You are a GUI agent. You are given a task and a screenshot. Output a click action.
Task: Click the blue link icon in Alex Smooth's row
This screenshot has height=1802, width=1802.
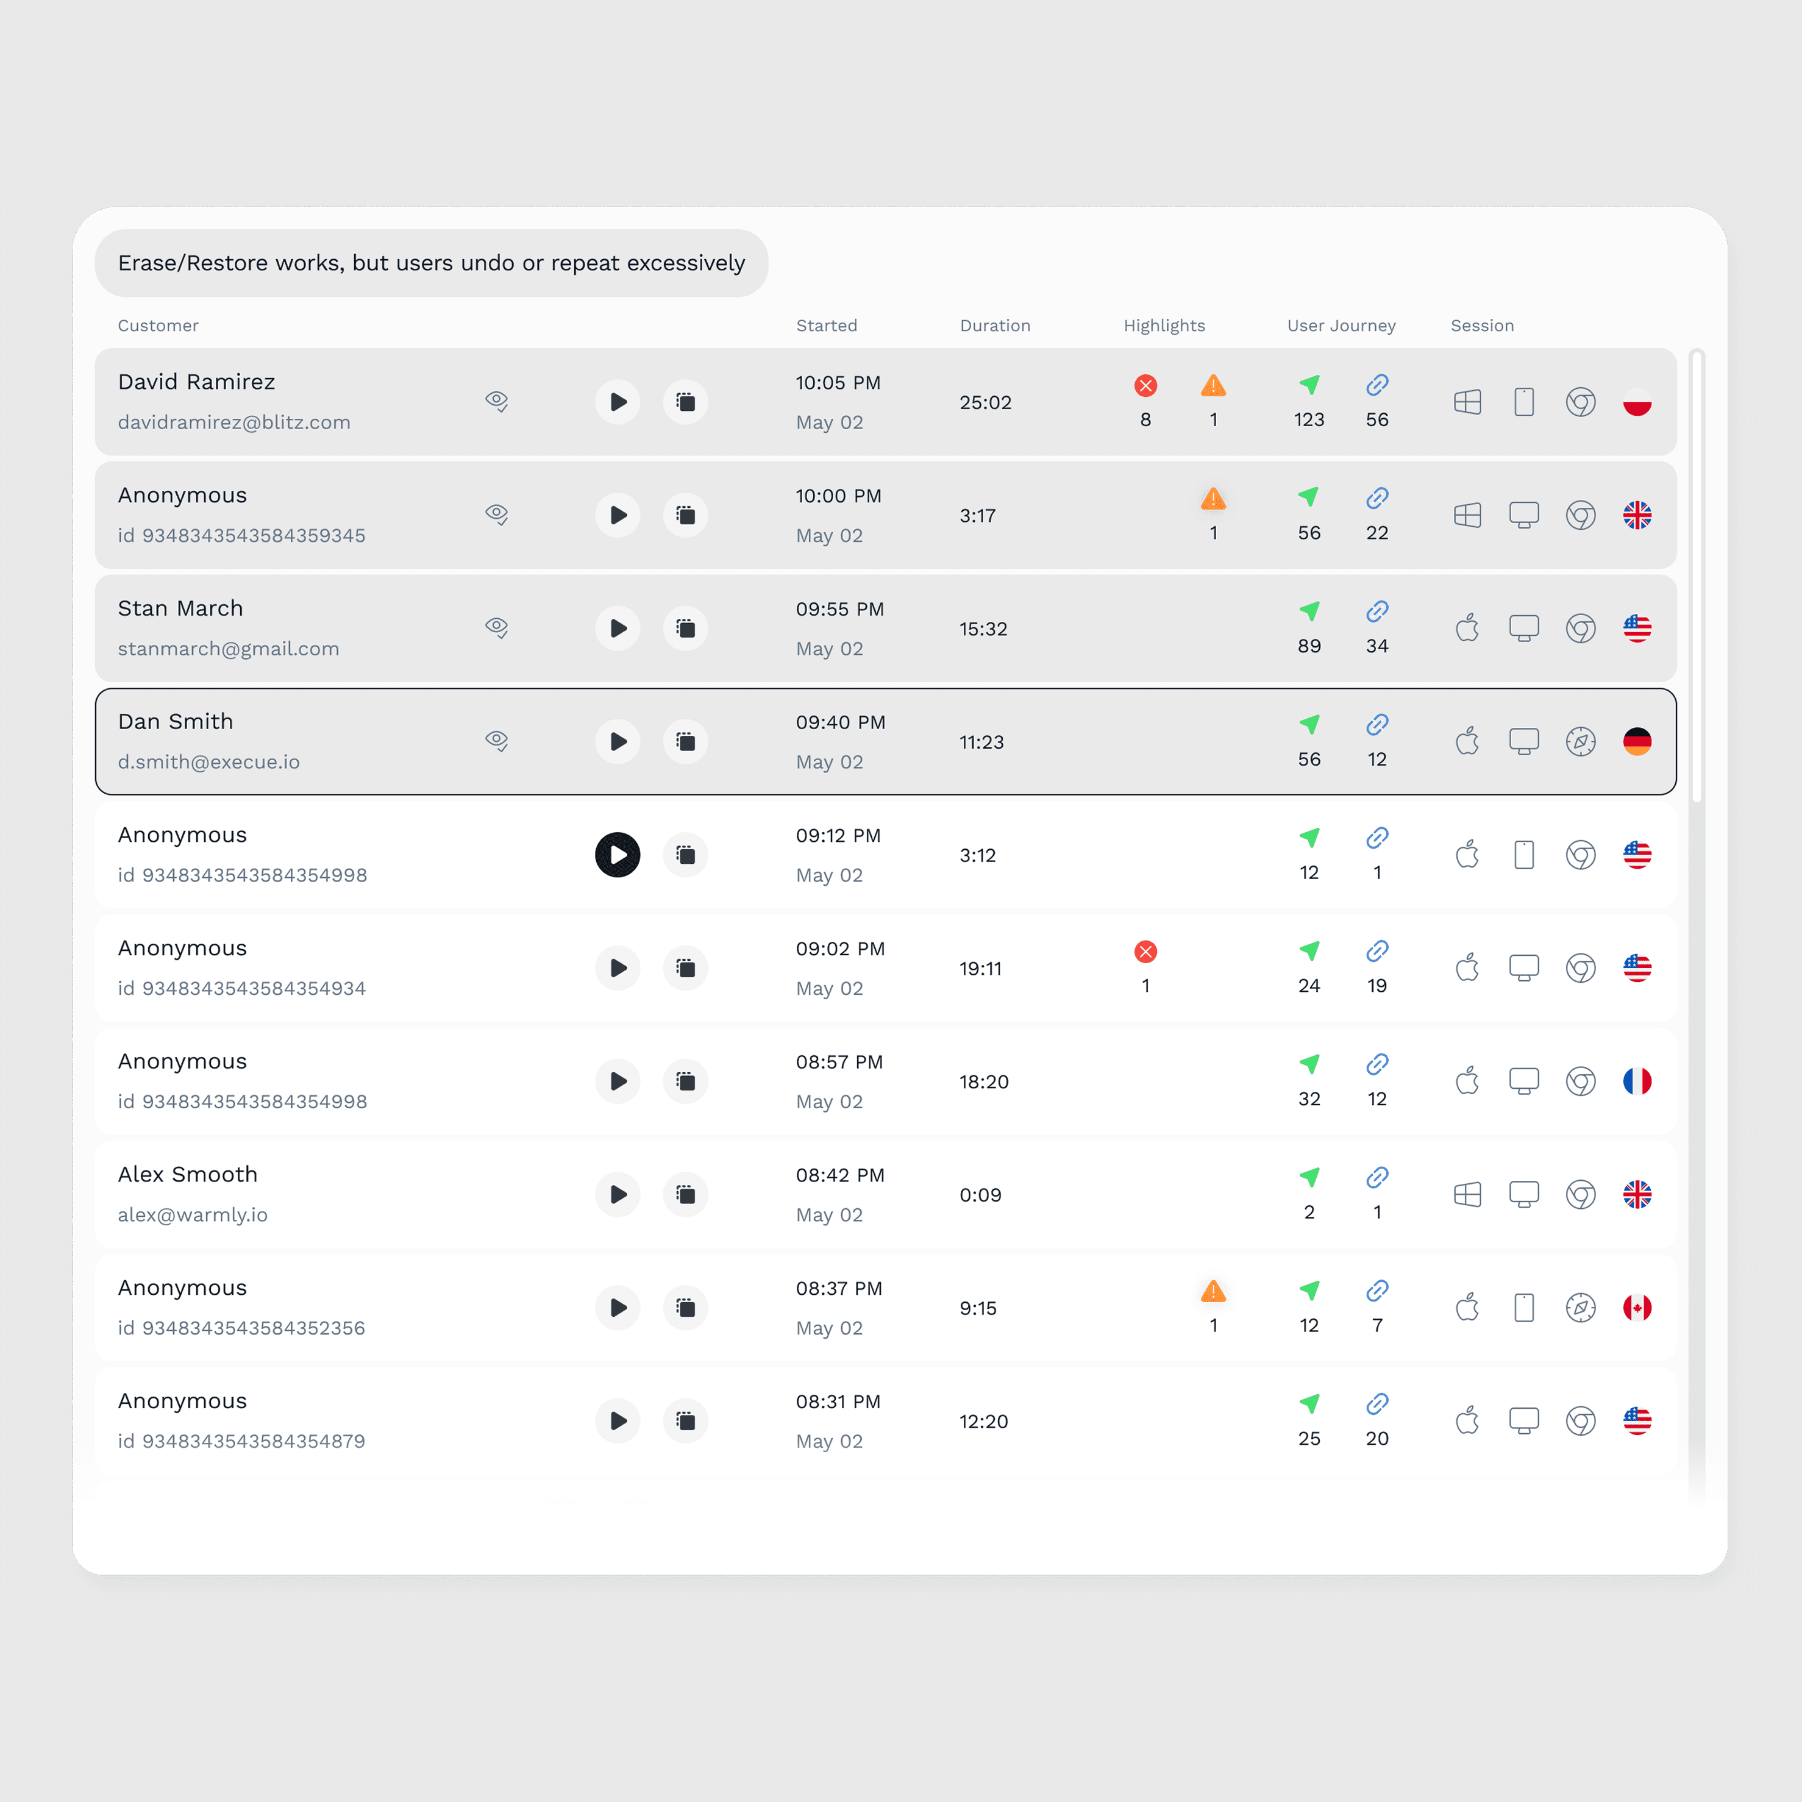[1376, 1177]
